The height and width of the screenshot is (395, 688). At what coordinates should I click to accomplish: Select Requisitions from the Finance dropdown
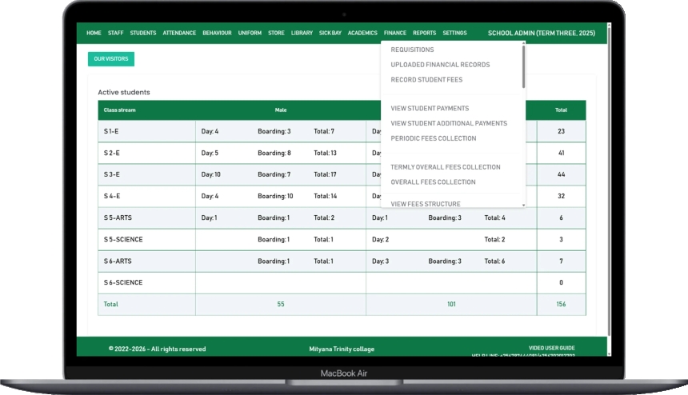(412, 50)
